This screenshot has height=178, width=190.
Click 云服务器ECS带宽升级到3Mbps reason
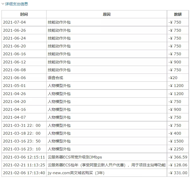coord(75,157)
